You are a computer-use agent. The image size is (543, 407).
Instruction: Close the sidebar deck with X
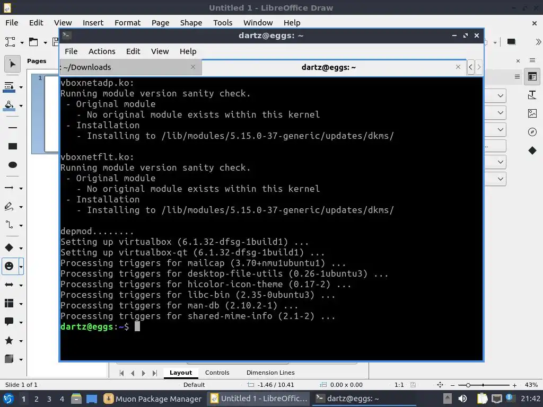518,61
